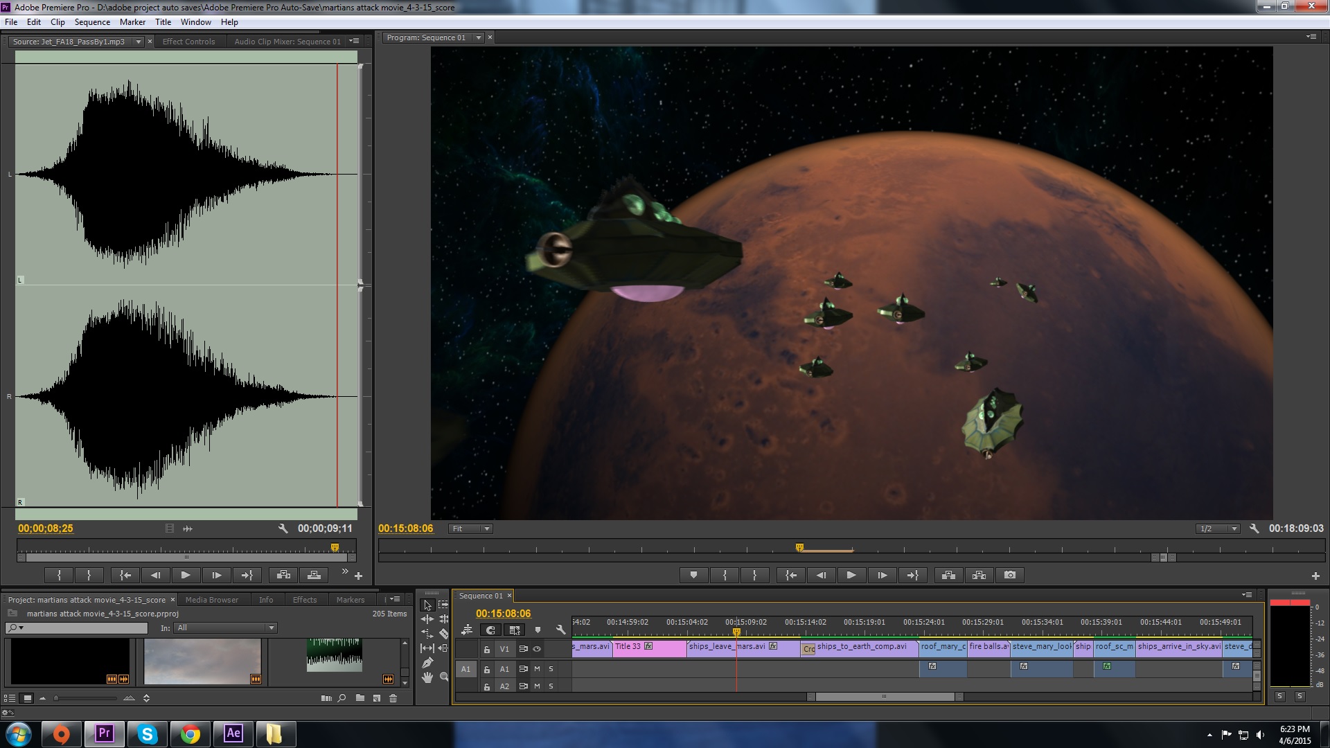Select the Slide tool
The height and width of the screenshot is (748, 1330).
443,648
